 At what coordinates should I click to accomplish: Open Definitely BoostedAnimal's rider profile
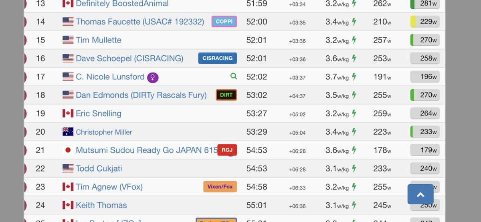(122, 4)
